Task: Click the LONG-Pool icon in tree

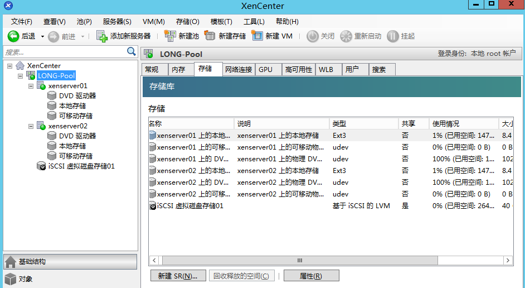Action: pos(31,75)
